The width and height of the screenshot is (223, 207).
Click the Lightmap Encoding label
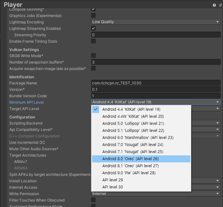26,22
